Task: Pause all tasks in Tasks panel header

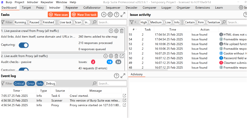Action: click(104, 15)
